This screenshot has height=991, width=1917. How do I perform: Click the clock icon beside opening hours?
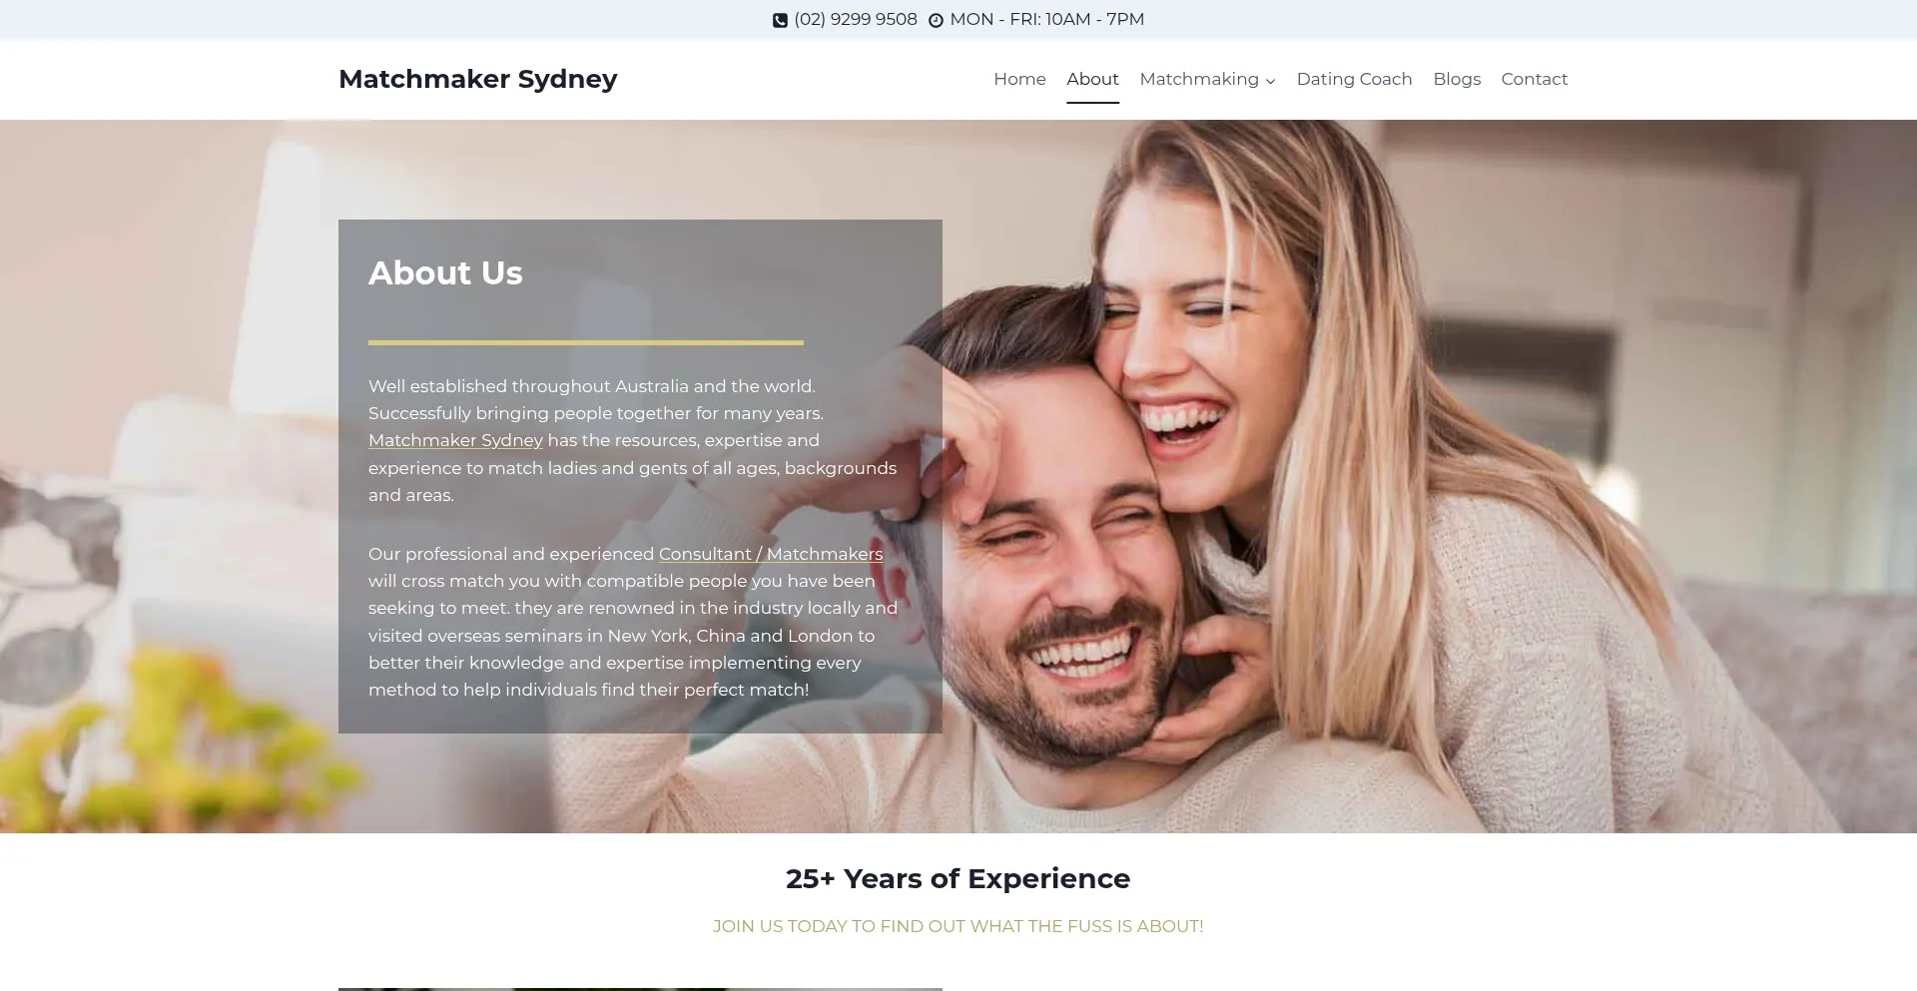click(x=936, y=20)
